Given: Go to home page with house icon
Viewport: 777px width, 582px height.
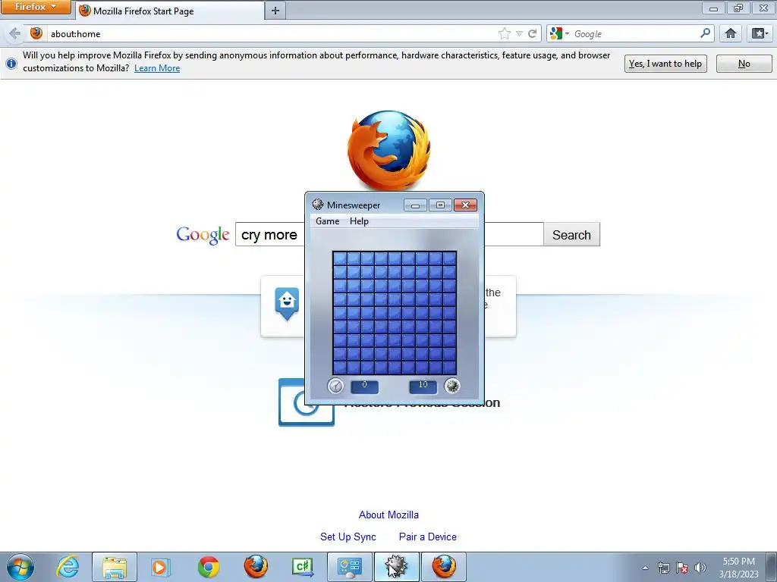Looking at the screenshot, I should [x=731, y=33].
